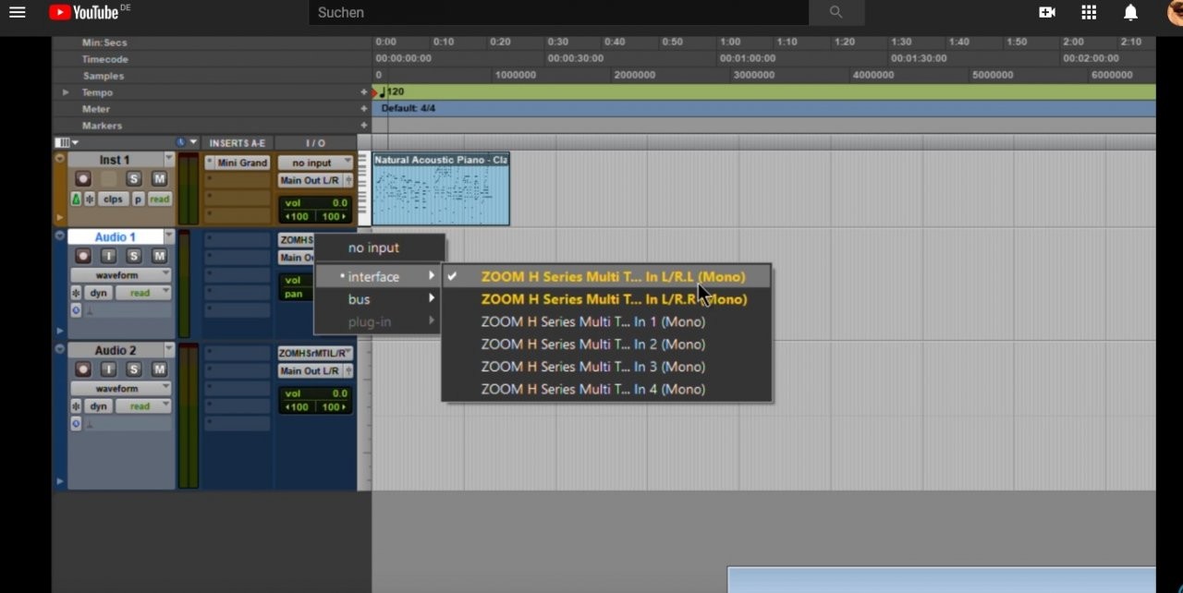Focus the Suchen search field

click(559, 12)
